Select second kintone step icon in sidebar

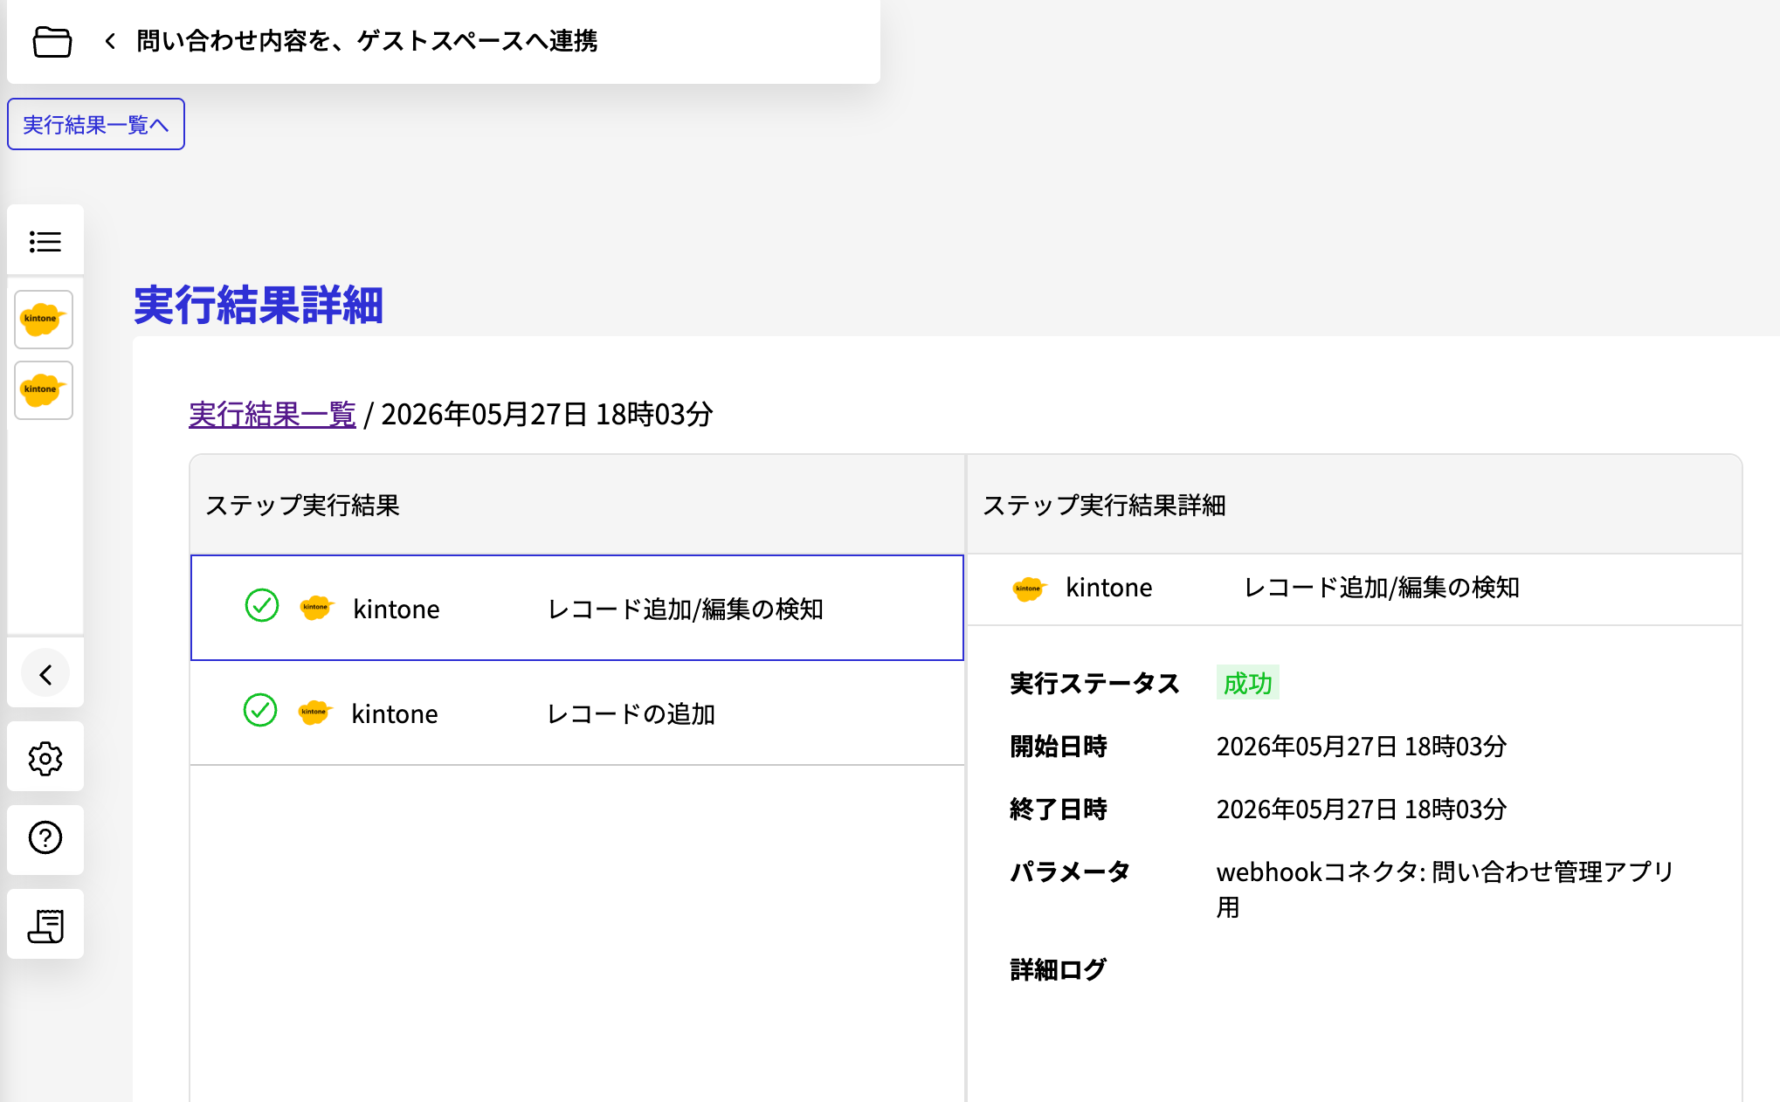click(44, 390)
